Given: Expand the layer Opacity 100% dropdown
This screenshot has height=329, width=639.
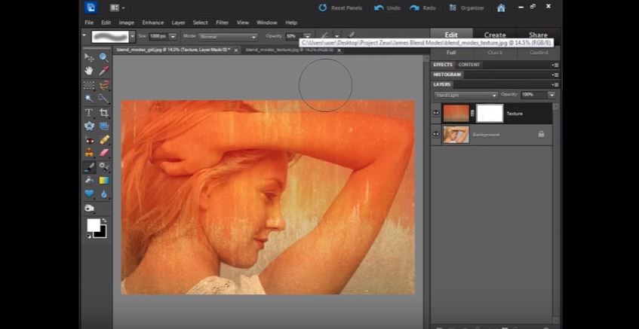Looking at the screenshot, I should coord(551,95).
